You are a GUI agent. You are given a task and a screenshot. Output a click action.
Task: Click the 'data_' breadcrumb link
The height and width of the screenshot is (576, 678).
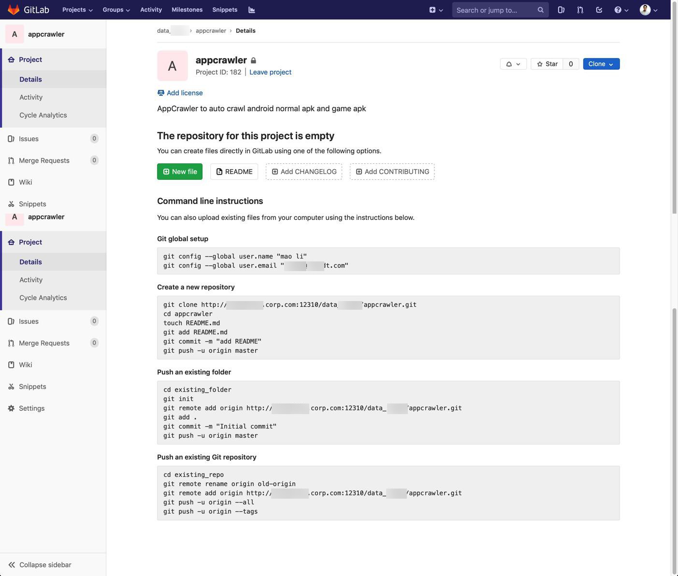coord(173,30)
